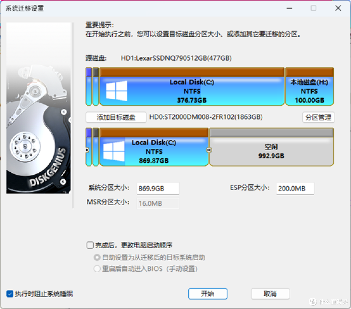Select source disk first small ESP partition
Image resolution: width=351 pixels, height=309 pixels.
pos(89,87)
